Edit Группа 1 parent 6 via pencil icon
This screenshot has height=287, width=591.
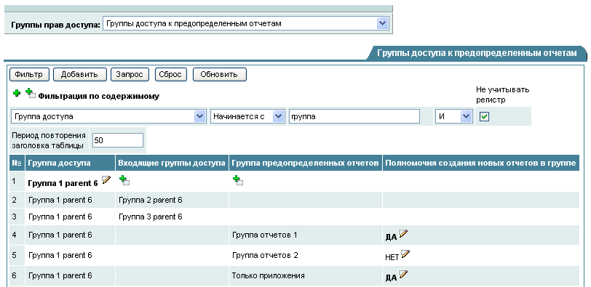(x=106, y=179)
